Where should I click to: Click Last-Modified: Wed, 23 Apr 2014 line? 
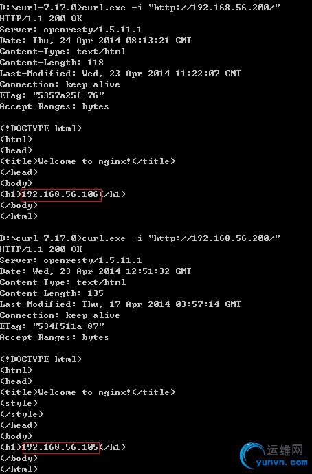pos(120,74)
